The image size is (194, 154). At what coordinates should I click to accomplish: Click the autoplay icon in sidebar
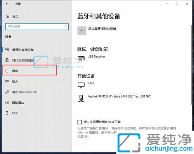[x=7, y=103]
